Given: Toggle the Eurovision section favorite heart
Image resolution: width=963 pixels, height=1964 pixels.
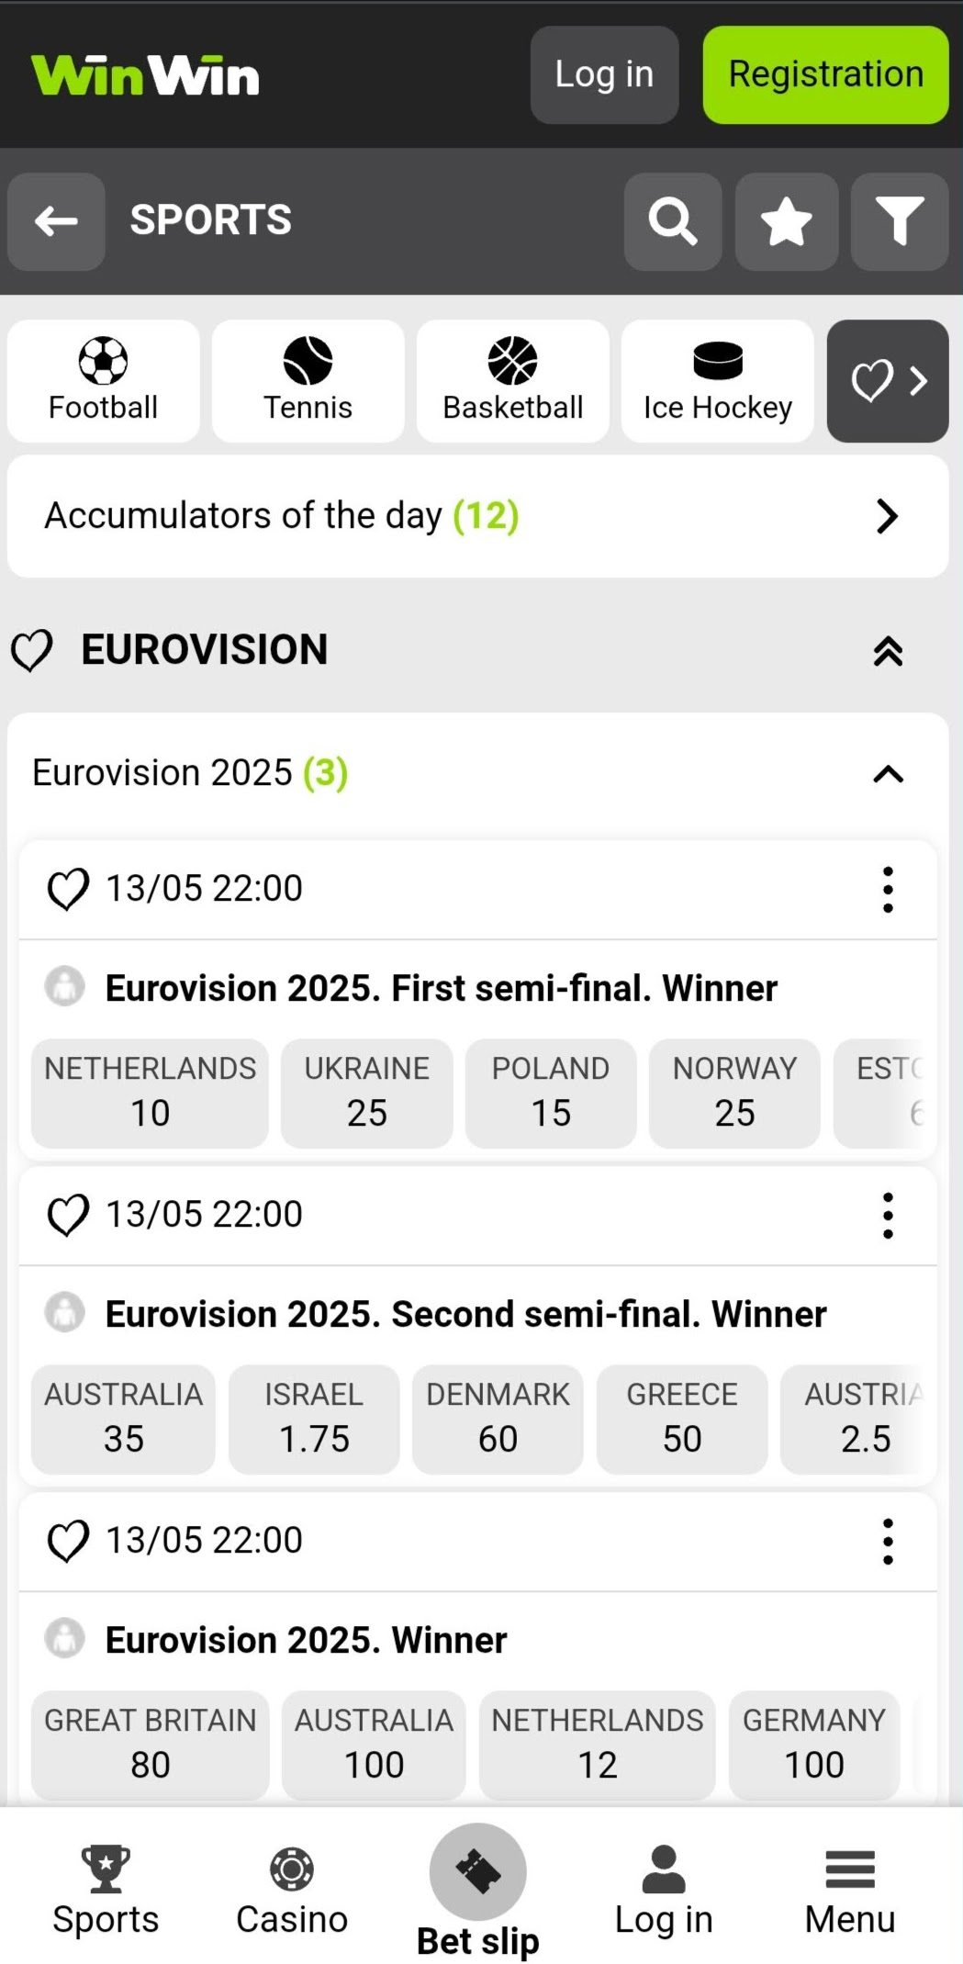Looking at the screenshot, I should 32,651.
